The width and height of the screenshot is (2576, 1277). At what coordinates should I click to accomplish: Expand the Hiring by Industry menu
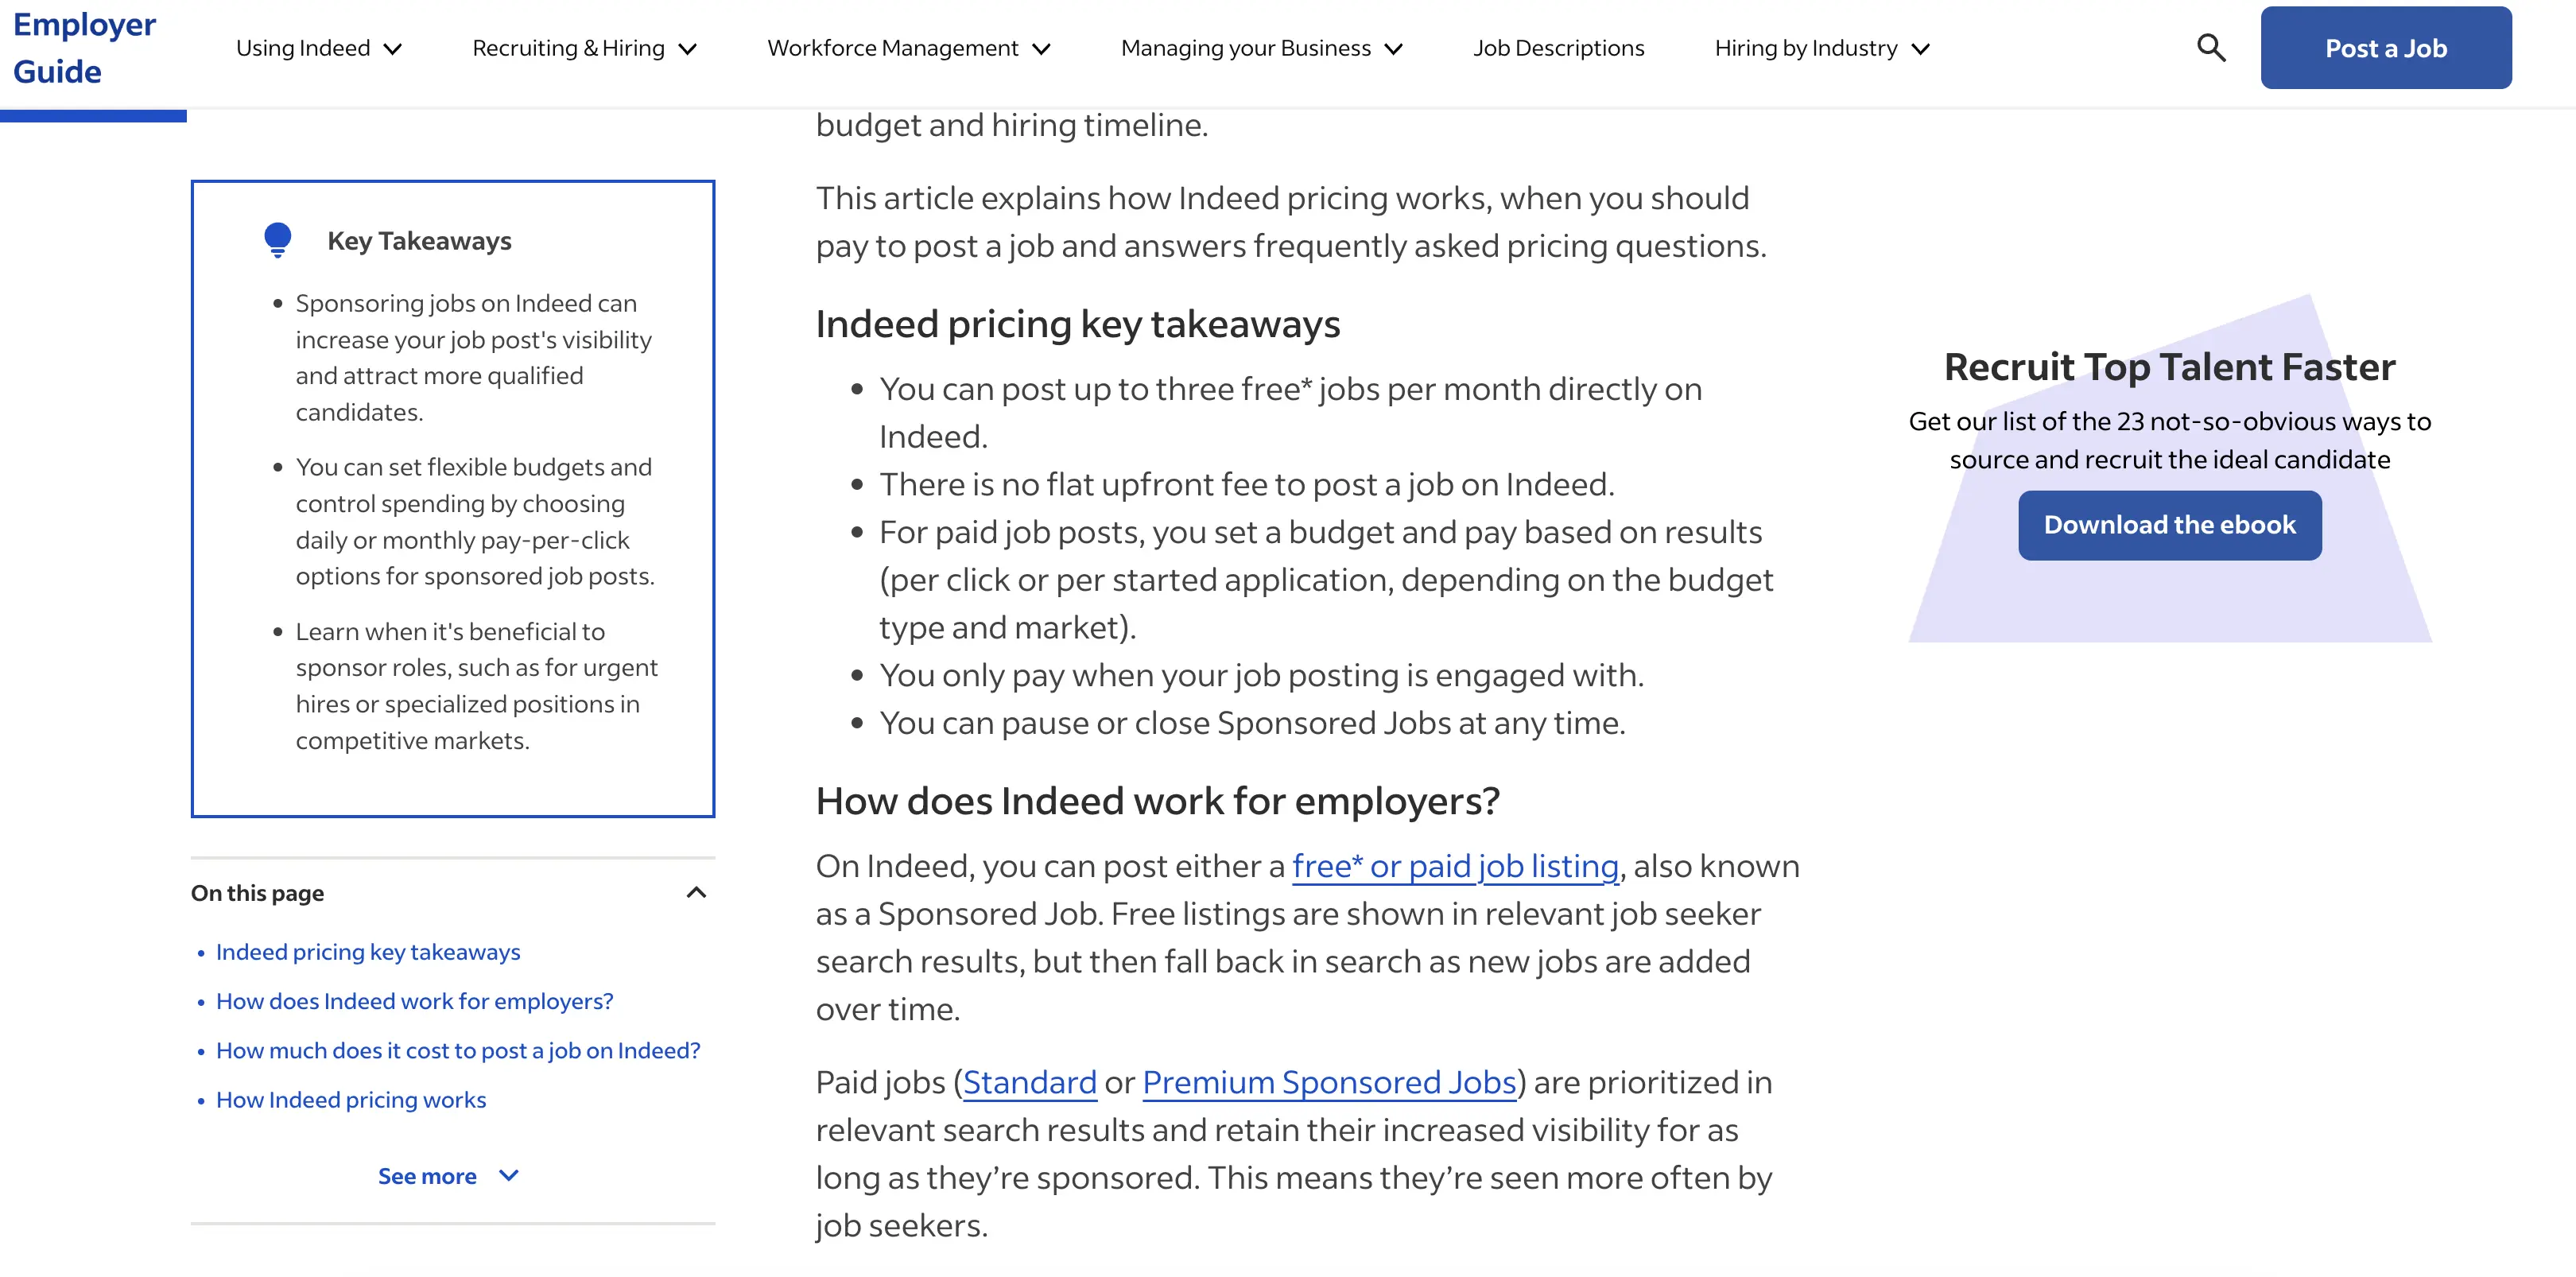pyautogui.click(x=1822, y=48)
